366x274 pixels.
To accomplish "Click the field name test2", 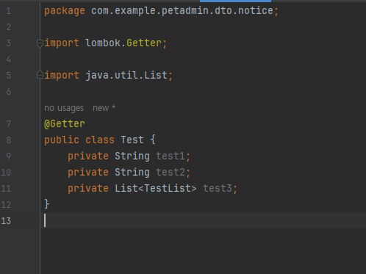I will pyautogui.click(x=171, y=173).
